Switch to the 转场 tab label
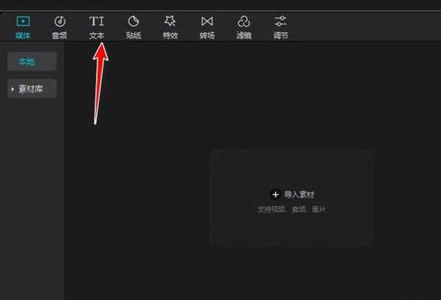 207,36
